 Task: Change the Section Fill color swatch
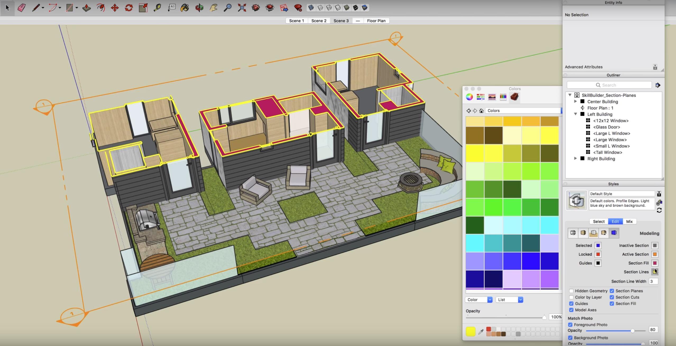point(654,263)
